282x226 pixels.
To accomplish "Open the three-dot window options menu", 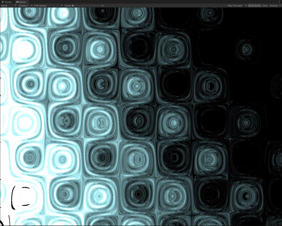I will (x=279, y=2).
